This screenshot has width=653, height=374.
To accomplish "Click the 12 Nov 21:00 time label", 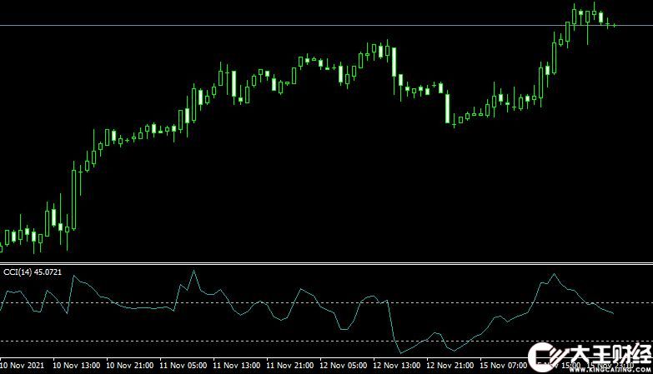I will 450,366.
